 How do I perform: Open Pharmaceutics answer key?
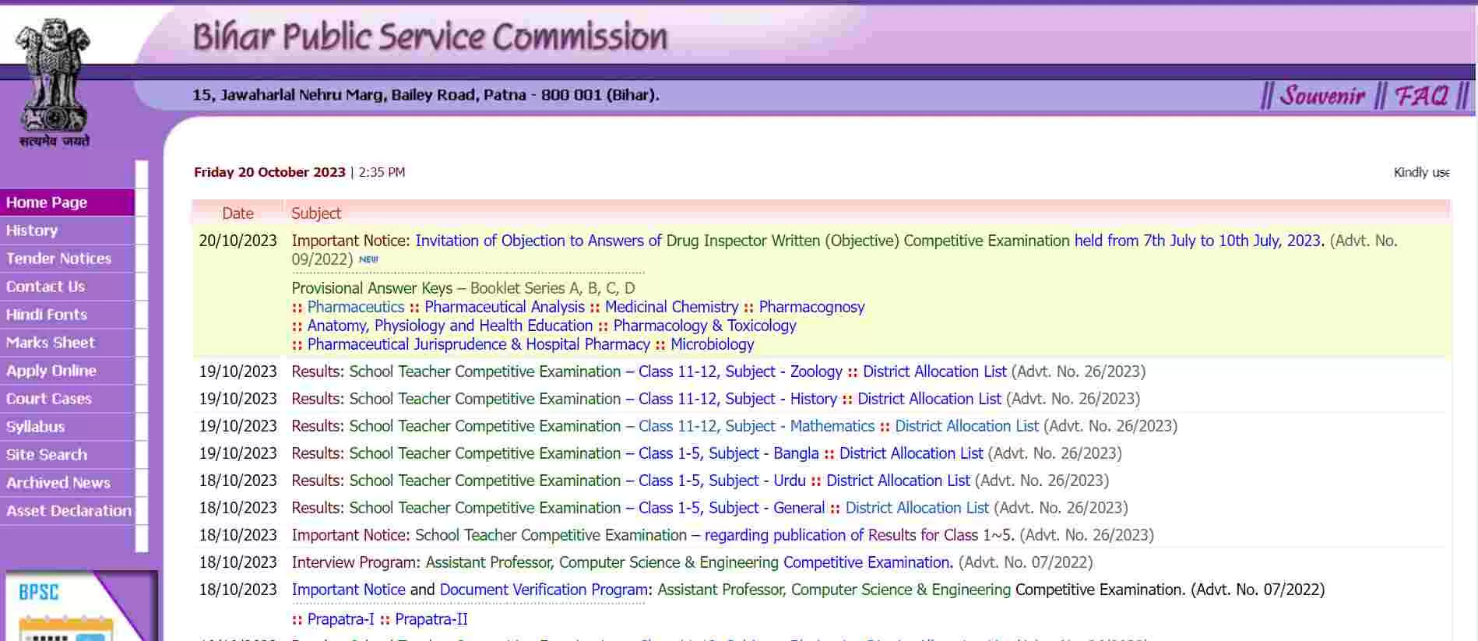[x=356, y=307]
